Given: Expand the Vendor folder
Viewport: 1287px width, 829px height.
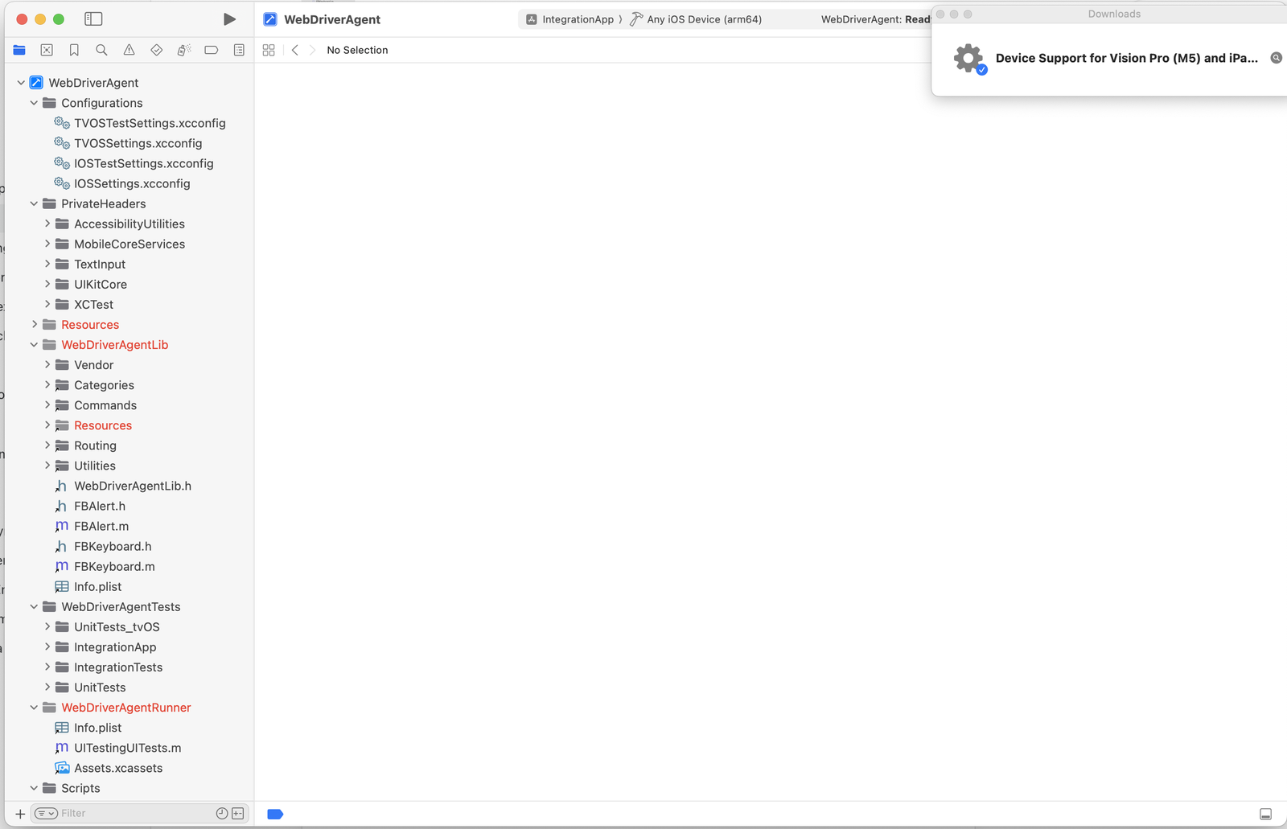Looking at the screenshot, I should [47, 364].
